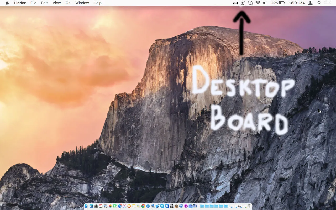Open the Wi-Fi status menu
This screenshot has height=210, width=336.
pos(258,3)
